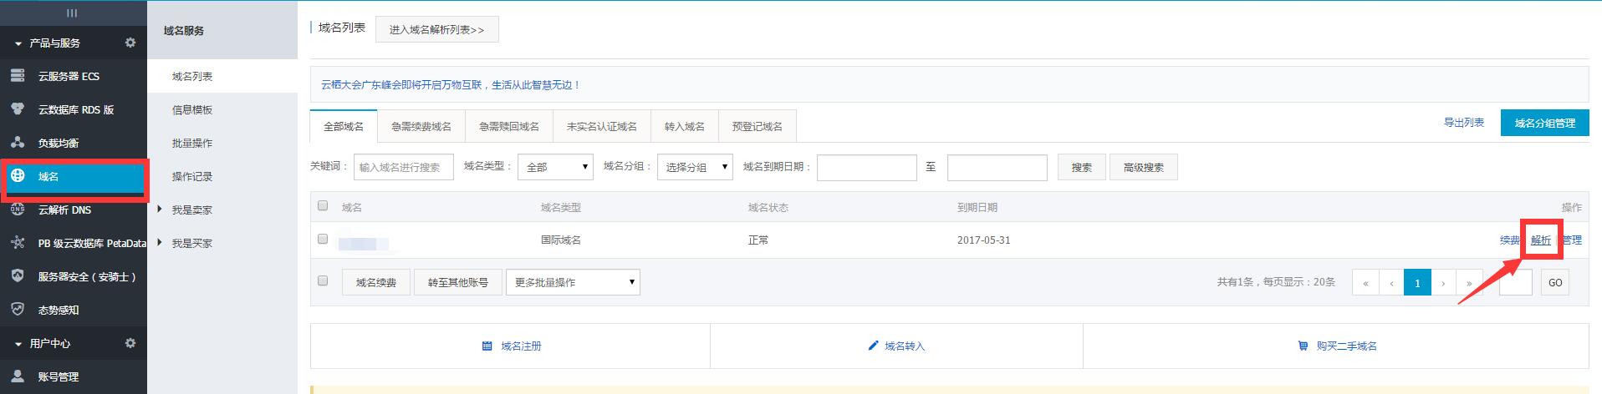Click the calendar icon by 域名注册

click(x=487, y=346)
